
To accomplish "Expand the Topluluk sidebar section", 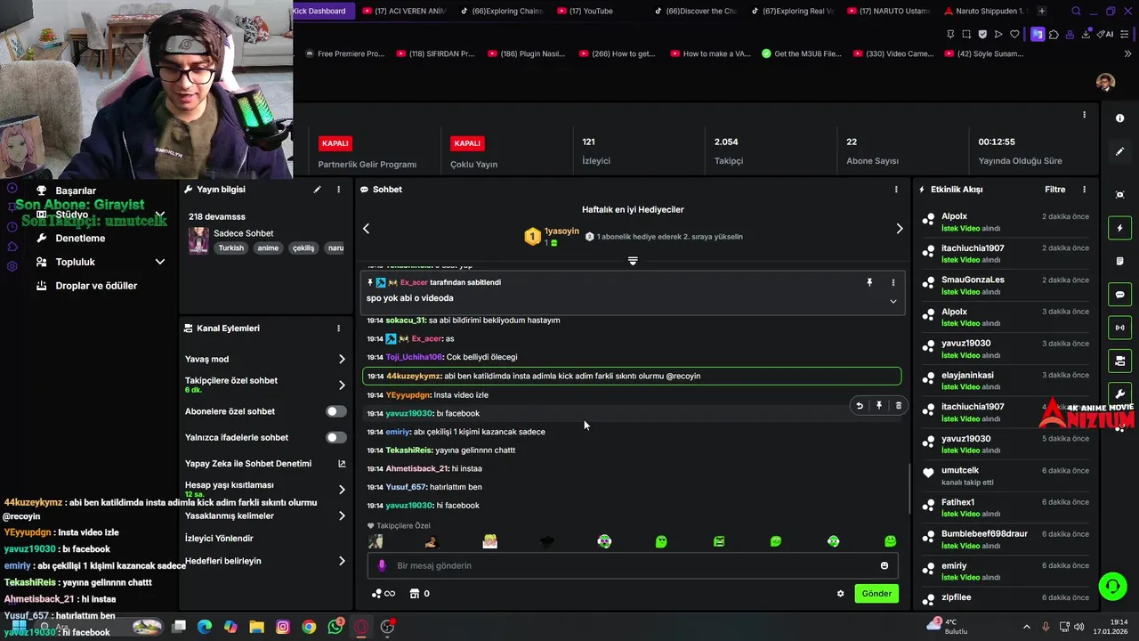I will click(x=160, y=262).
